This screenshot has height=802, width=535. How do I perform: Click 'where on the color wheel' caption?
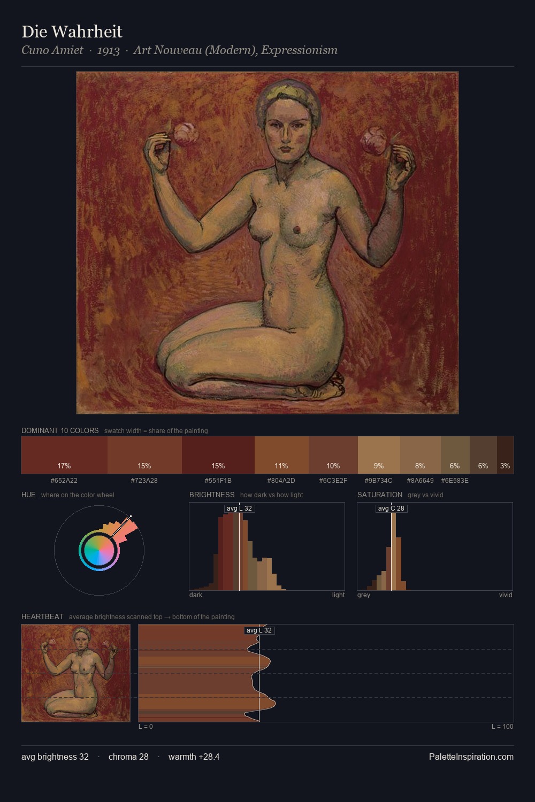78,495
